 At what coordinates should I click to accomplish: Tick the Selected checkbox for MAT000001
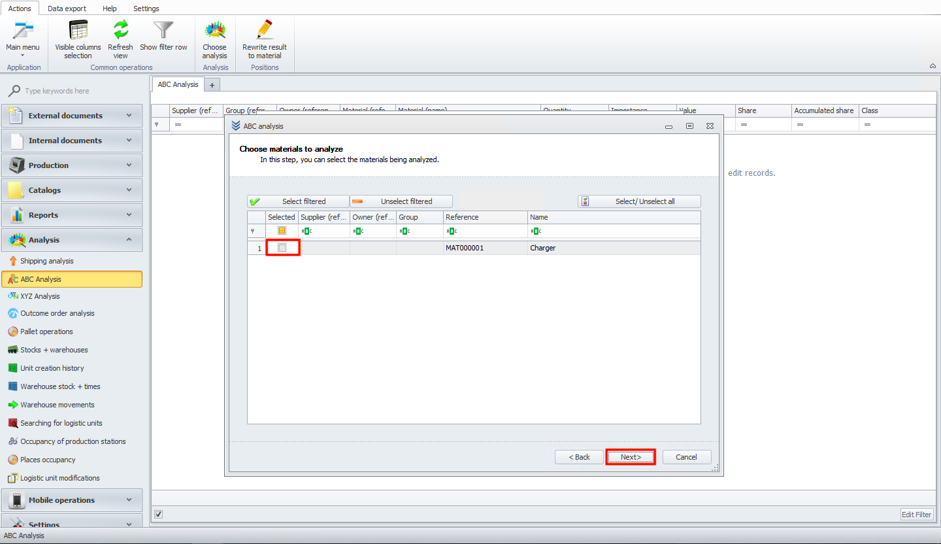coord(282,248)
